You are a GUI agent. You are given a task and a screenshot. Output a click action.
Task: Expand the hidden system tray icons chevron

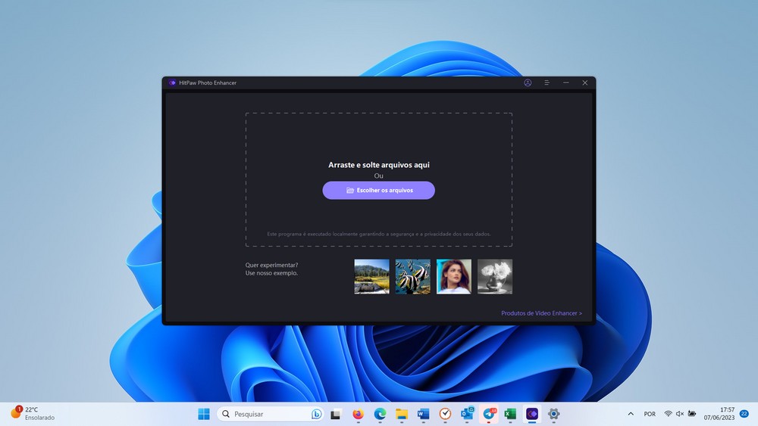point(631,414)
